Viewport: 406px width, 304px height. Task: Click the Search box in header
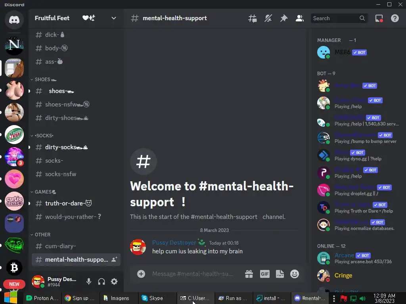click(339, 18)
